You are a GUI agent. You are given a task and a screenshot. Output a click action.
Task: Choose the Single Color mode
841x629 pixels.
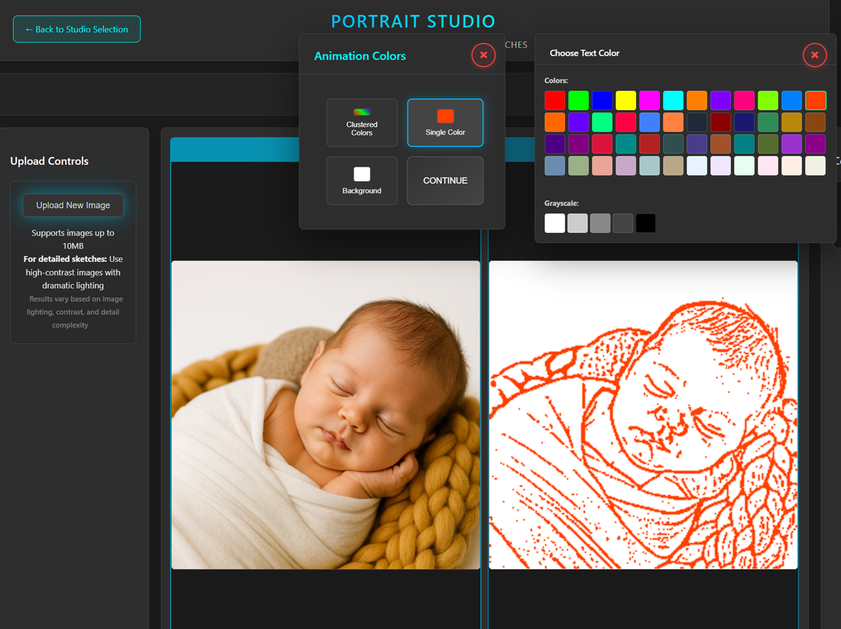445,123
